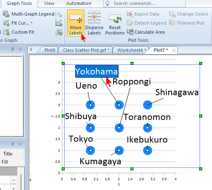The image size is (212, 190).
Task: Click Detach Legend button
Action: click(x=147, y=23)
